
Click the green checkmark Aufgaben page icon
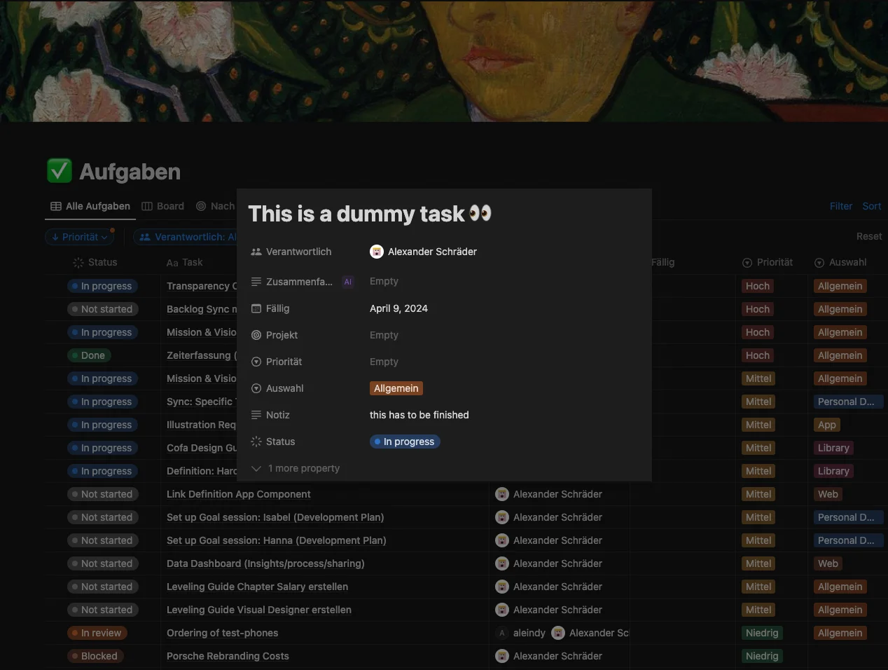click(60, 170)
